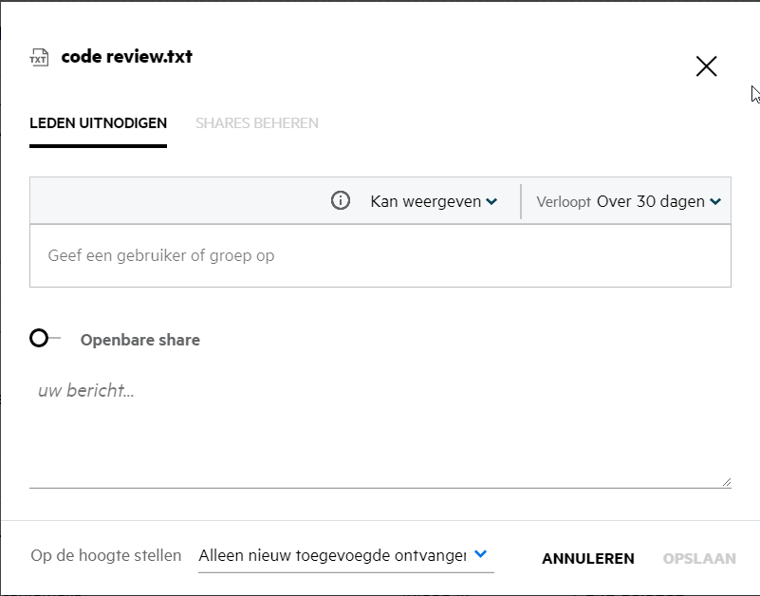Select the Leden uitnodigen tab
The height and width of the screenshot is (596, 760).
(x=99, y=123)
